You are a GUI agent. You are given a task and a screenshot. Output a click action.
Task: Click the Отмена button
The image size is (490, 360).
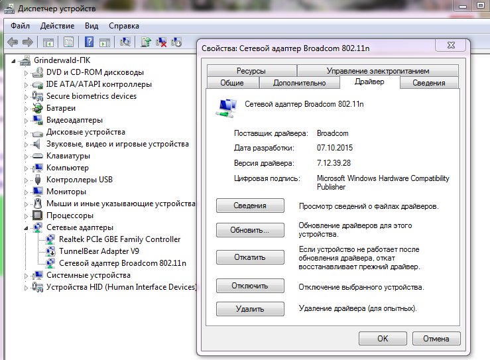436,338
